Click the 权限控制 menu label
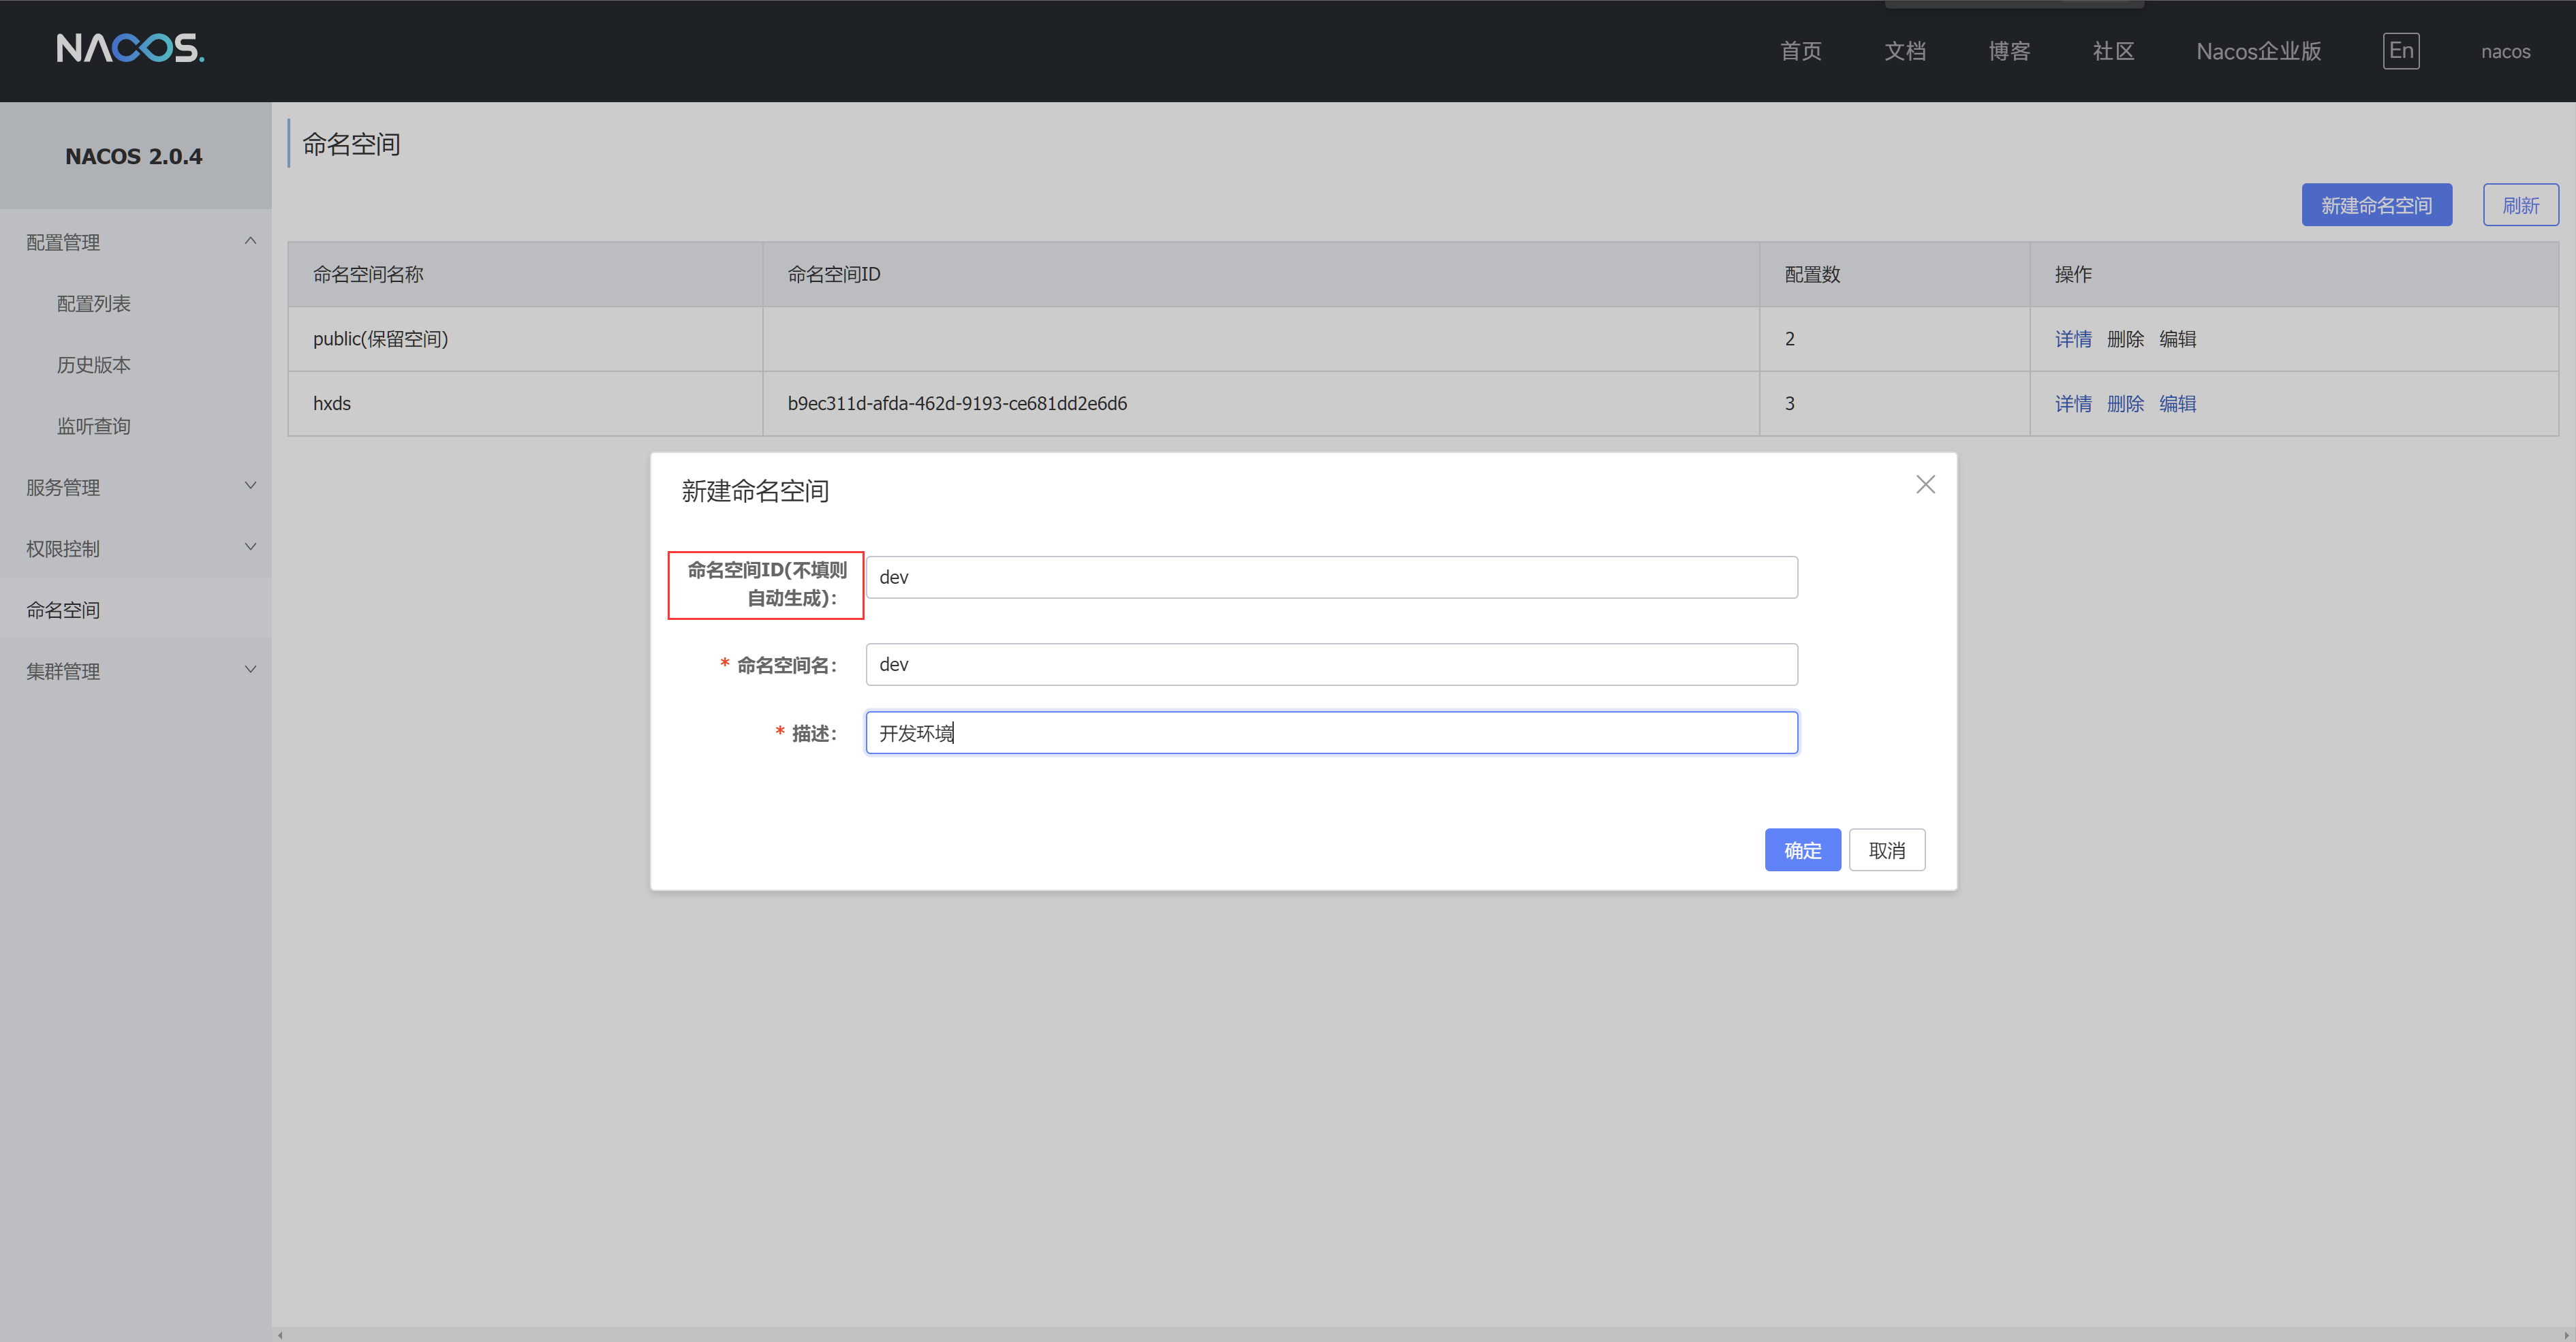This screenshot has height=1342, width=2576. 63,548
